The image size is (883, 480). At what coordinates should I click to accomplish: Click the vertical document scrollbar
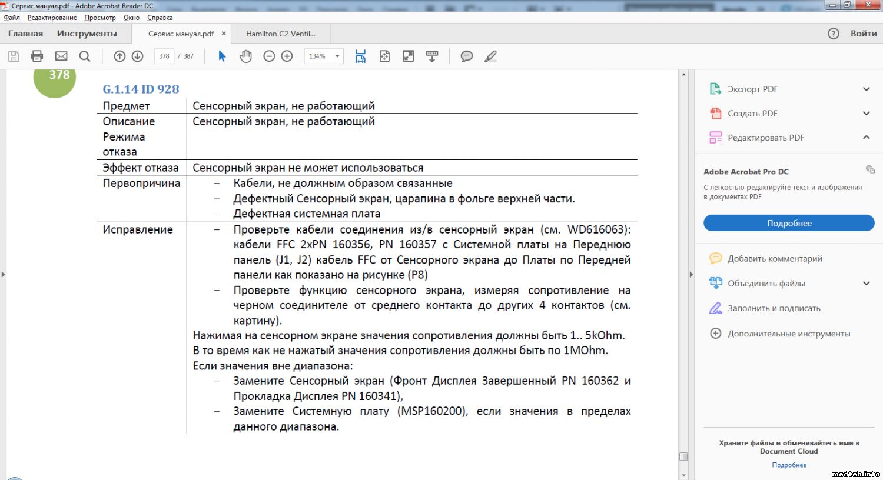[683, 265]
